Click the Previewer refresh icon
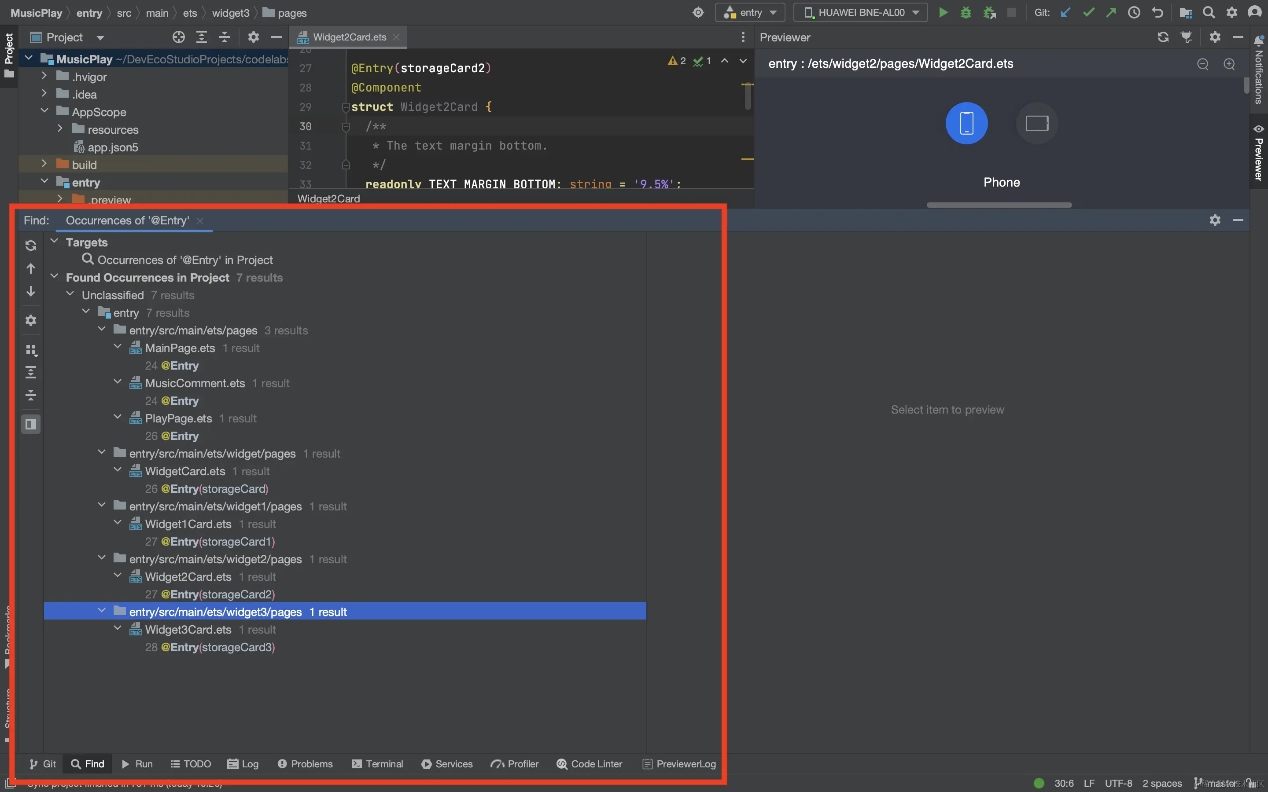1268x792 pixels. pyautogui.click(x=1163, y=37)
